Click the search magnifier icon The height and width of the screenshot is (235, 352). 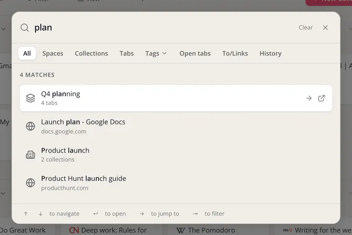(25, 28)
